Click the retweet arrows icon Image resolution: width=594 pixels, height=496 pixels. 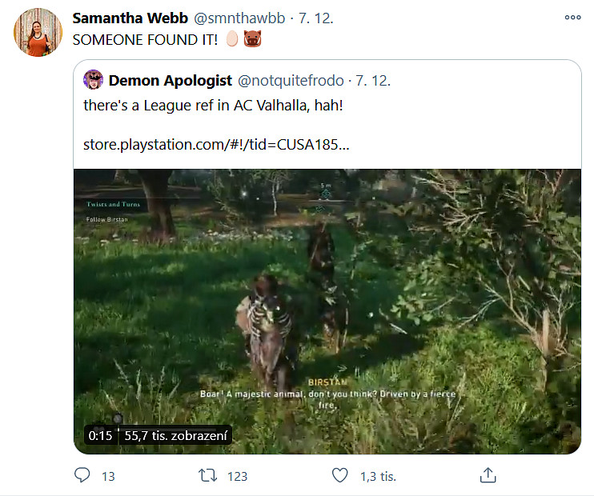click(x=208, y=475)
